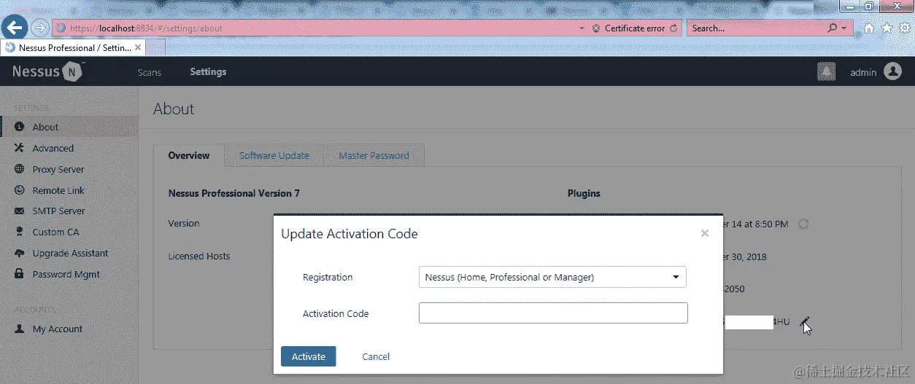Click the Advanced tools icon

point(20,148)
